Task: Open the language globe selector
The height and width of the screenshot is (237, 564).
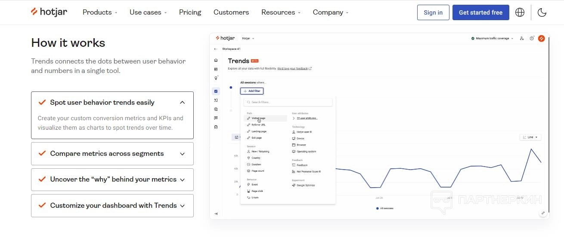Action: point(520,12)
